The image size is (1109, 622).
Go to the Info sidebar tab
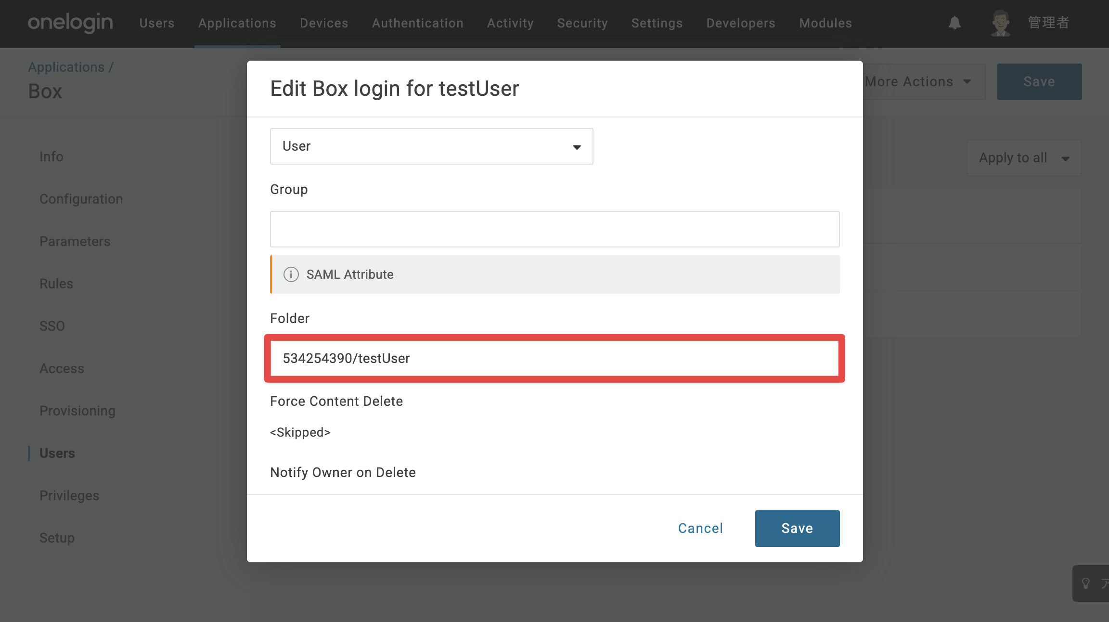[x=52, y=157]
